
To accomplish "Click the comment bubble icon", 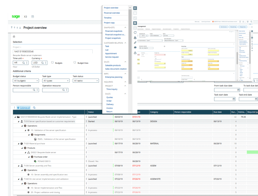I will pos(135,48).
